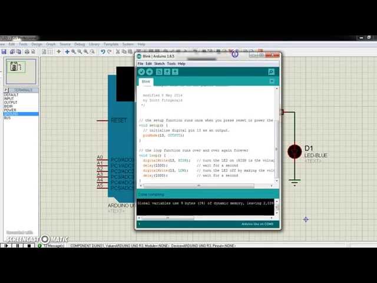
Task: Click the Proteus print icon
Action: click(27, 51)
